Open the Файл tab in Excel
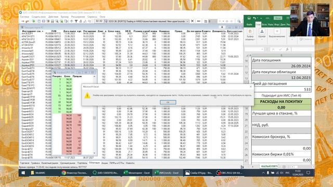Screen dimensions: 333x187 (x=249, y=24)
